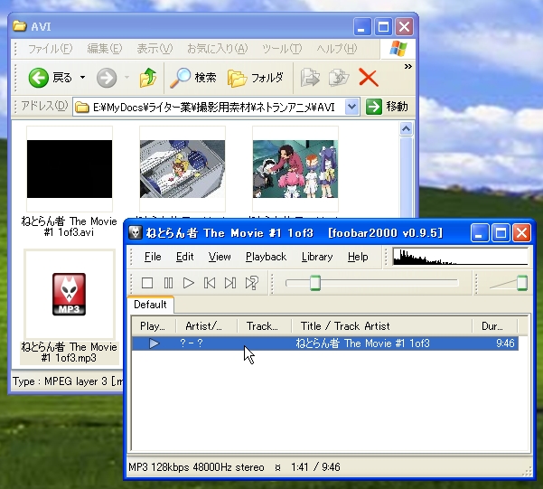Click the greyed Forward arrow in Explorer
The height and width of the screenshot is (489, 543).
[107, 78]
